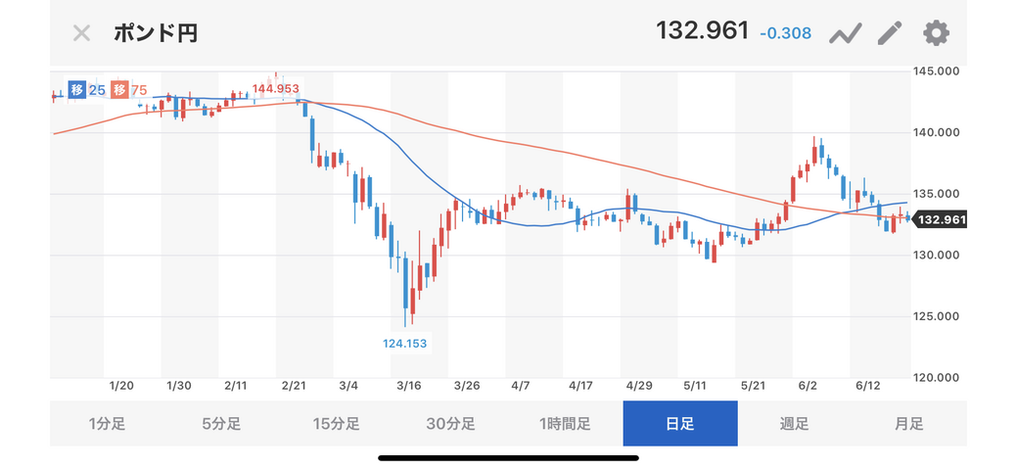The image size is (1017, 470).
Task: Close the ポンド円 chart view
Action: tap(81, 33)
